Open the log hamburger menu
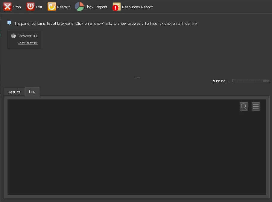Screen dimensions: 272x202 [x=256, y=107]
